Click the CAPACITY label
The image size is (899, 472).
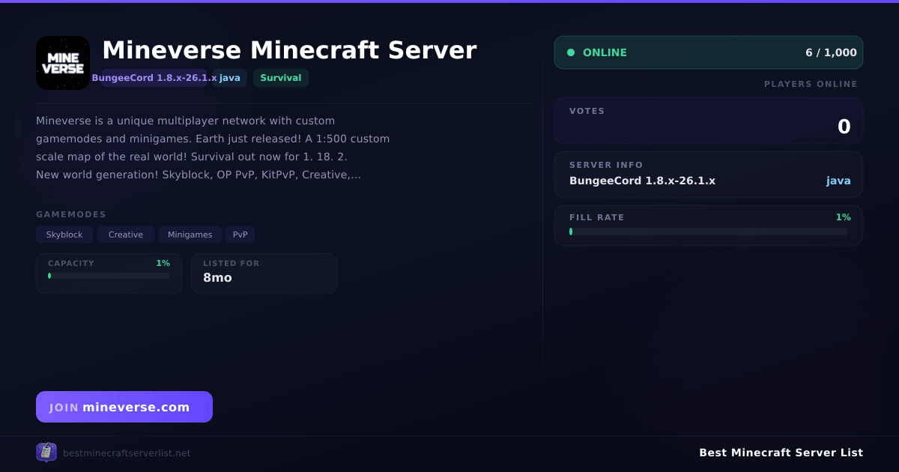coord(71,264)
